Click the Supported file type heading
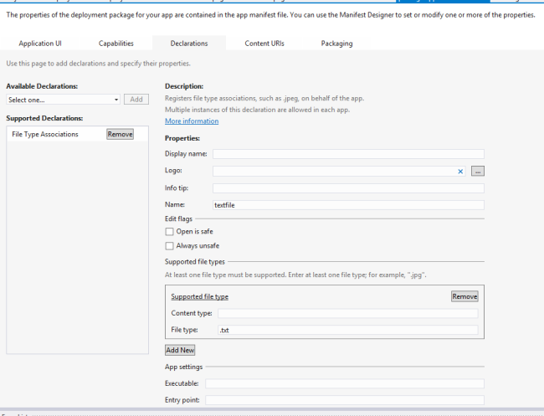Viewport: 544px width, 416px height. [199, 296]
